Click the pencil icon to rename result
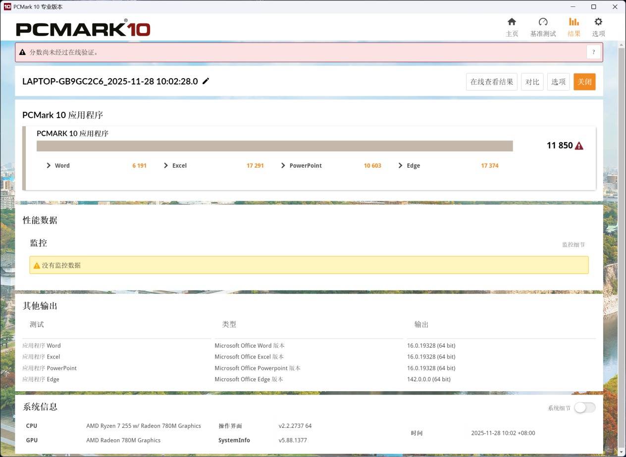 click(x=206, y=81)
